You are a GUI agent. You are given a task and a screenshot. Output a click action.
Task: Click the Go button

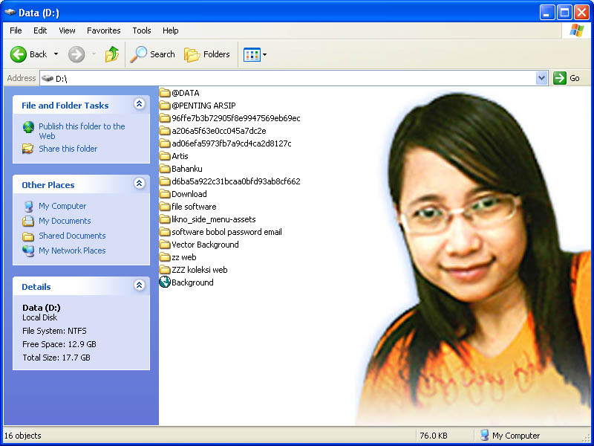[x=567, y=78]
